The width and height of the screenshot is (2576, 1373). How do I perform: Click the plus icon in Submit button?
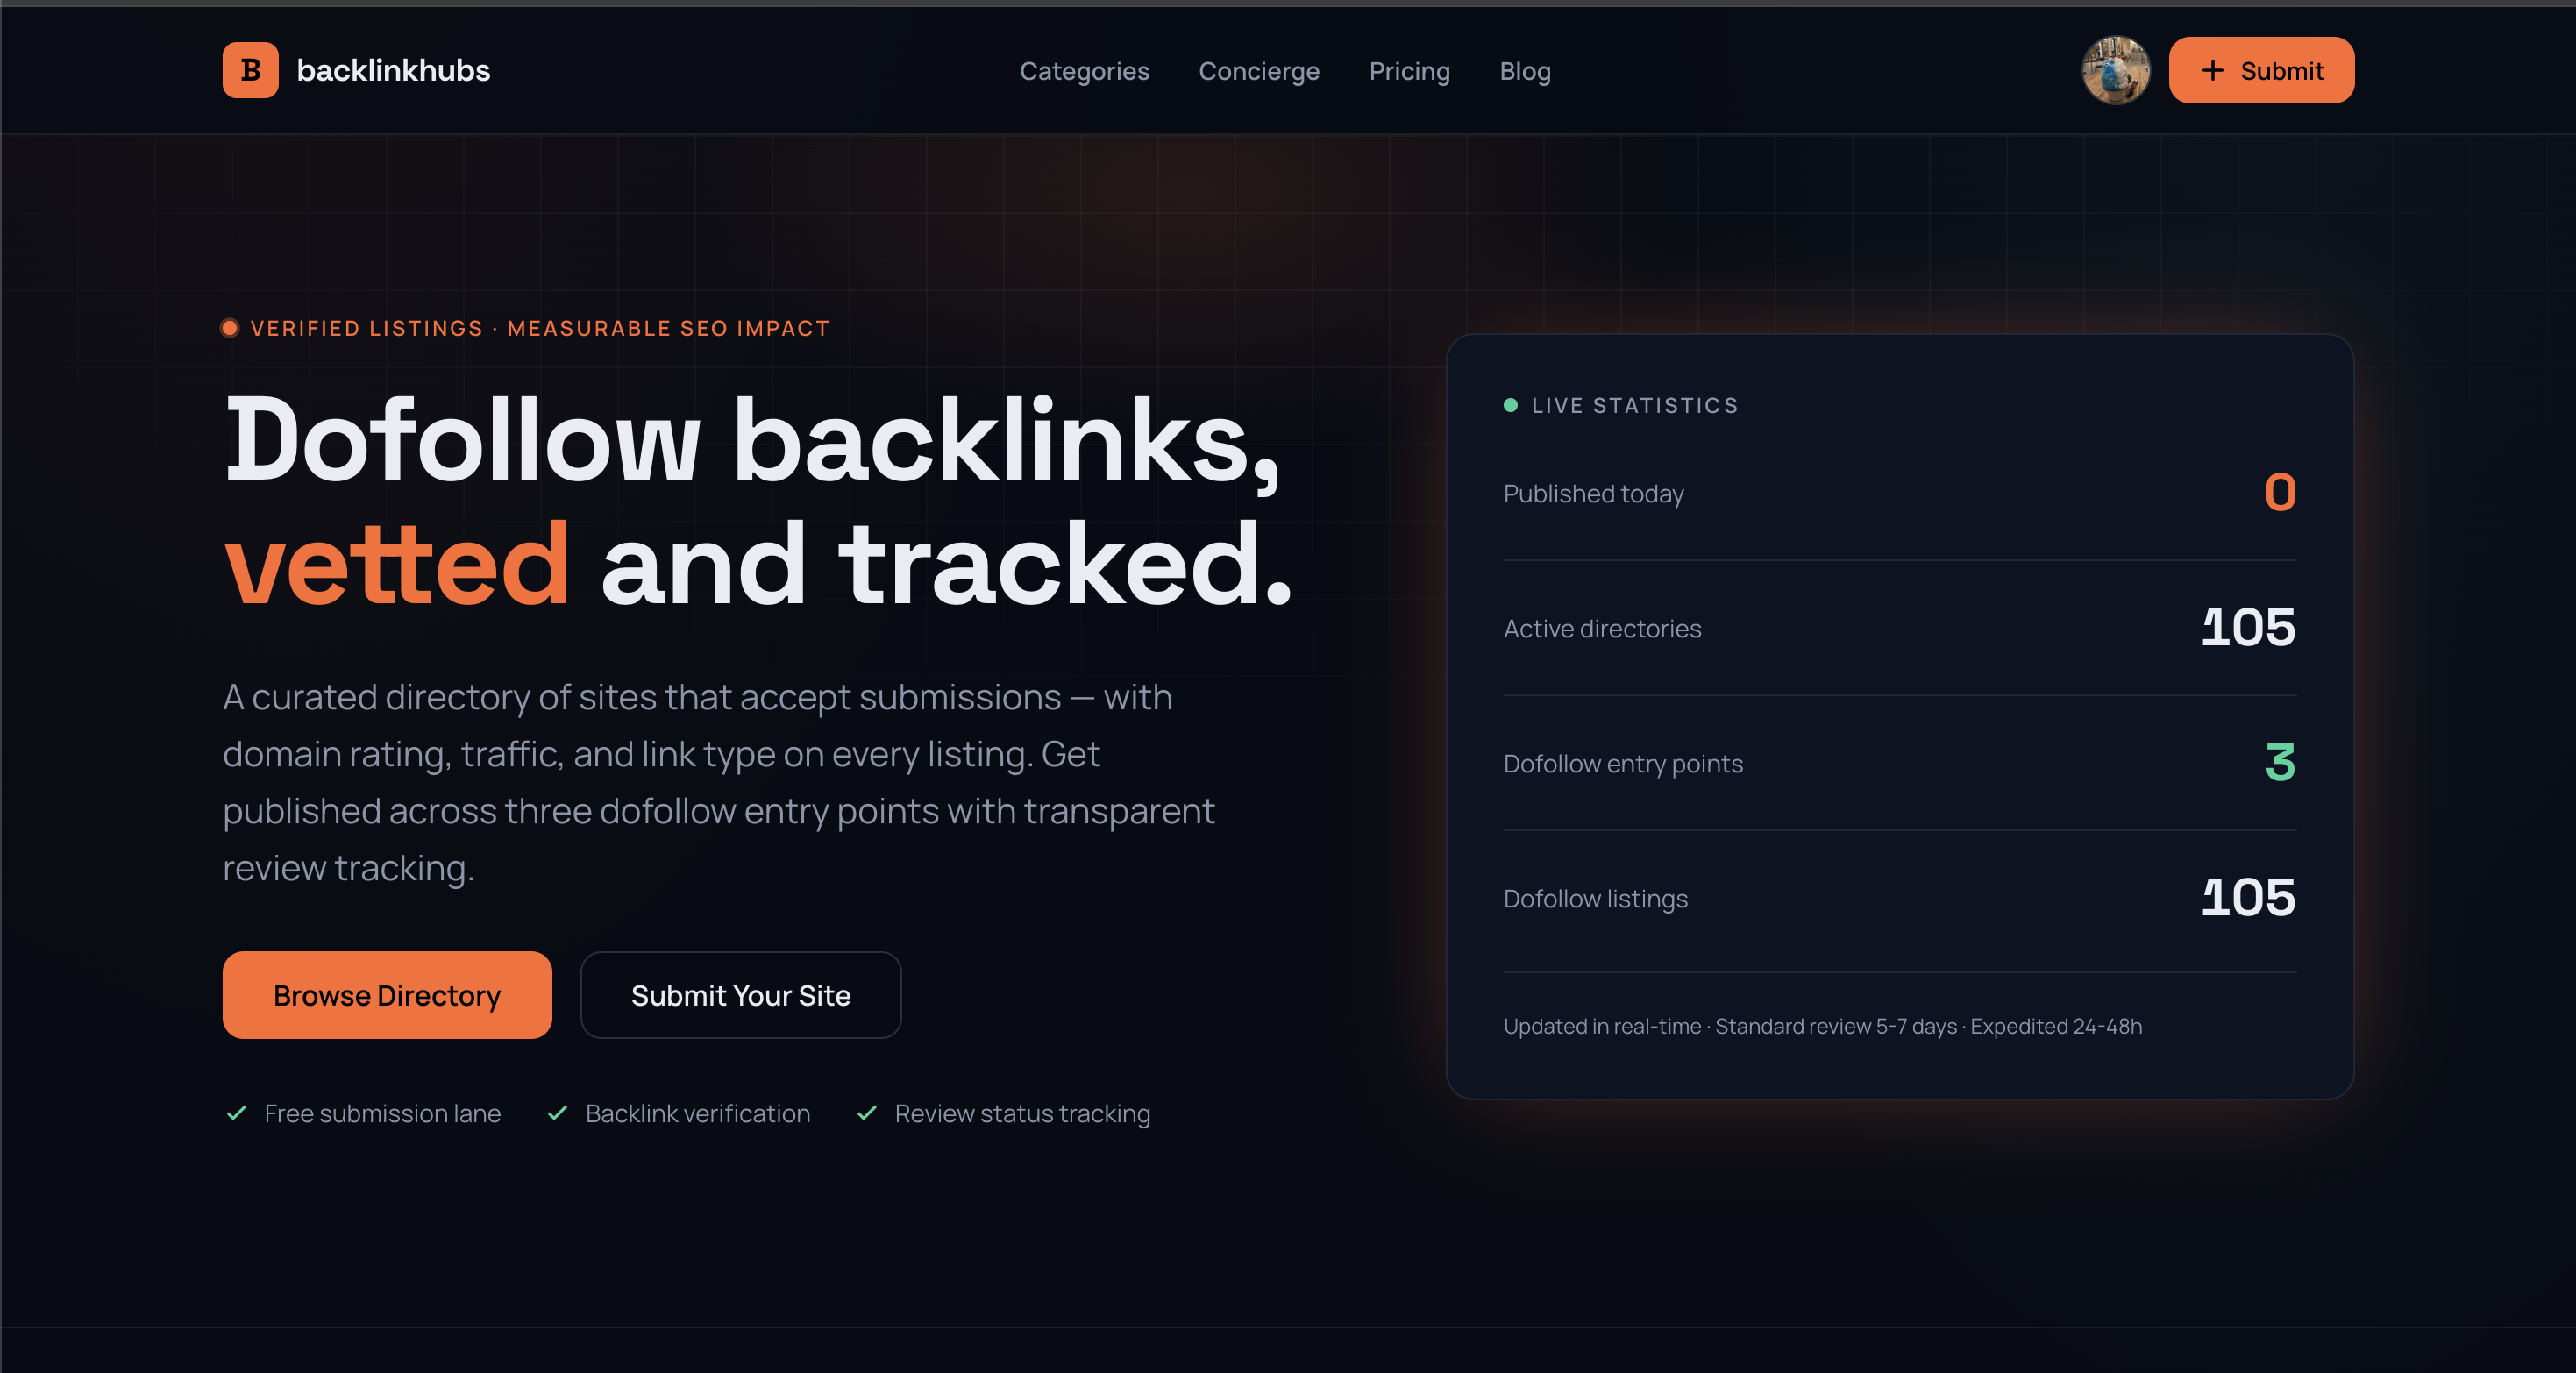pos(2213,70)
